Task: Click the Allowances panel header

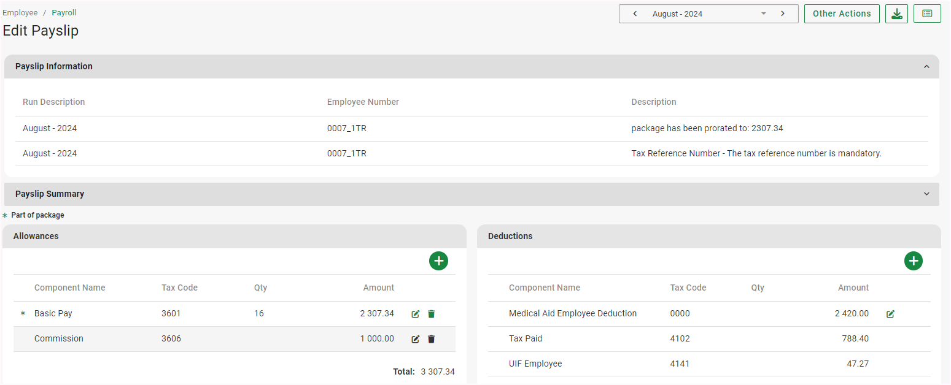Action: click(234, 236)
